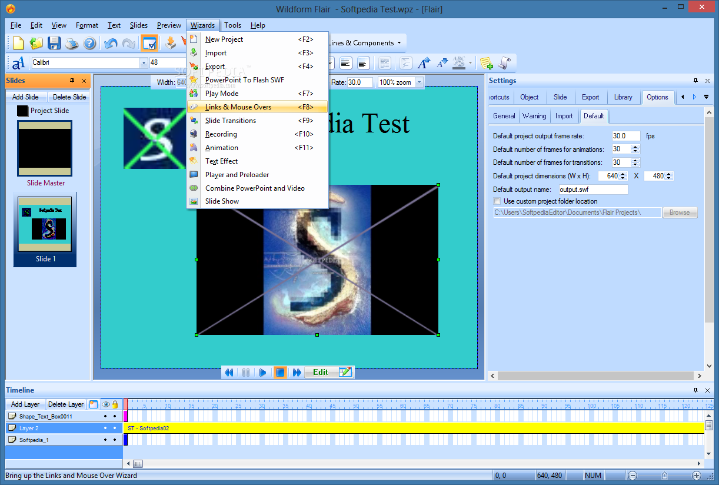The height and width of the screenshot is (485, 719).
Task: Click the default output name field
Action: point(593,190)
